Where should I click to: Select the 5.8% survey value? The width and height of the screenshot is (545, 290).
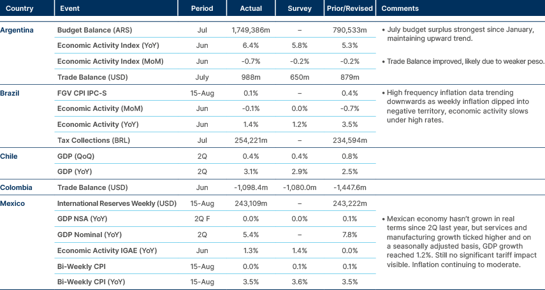(300, 45)
